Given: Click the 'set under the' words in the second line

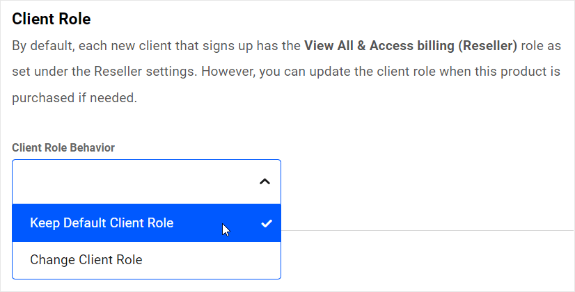Looking at the screenshot, I should (49, 72).
